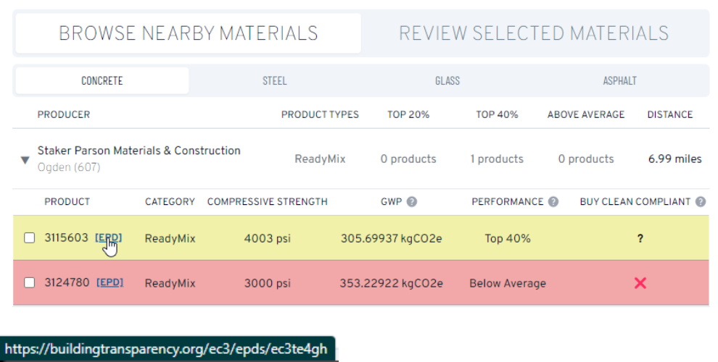Select the Concrete materials tab
The height and width of the screenshot is (362, 718).
102,81
